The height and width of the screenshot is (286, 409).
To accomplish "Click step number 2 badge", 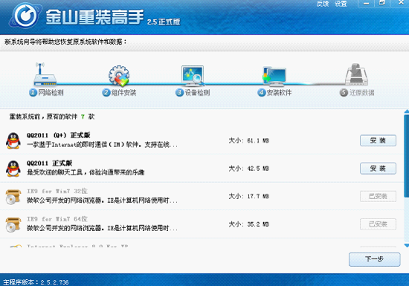I will click(106, 92).
